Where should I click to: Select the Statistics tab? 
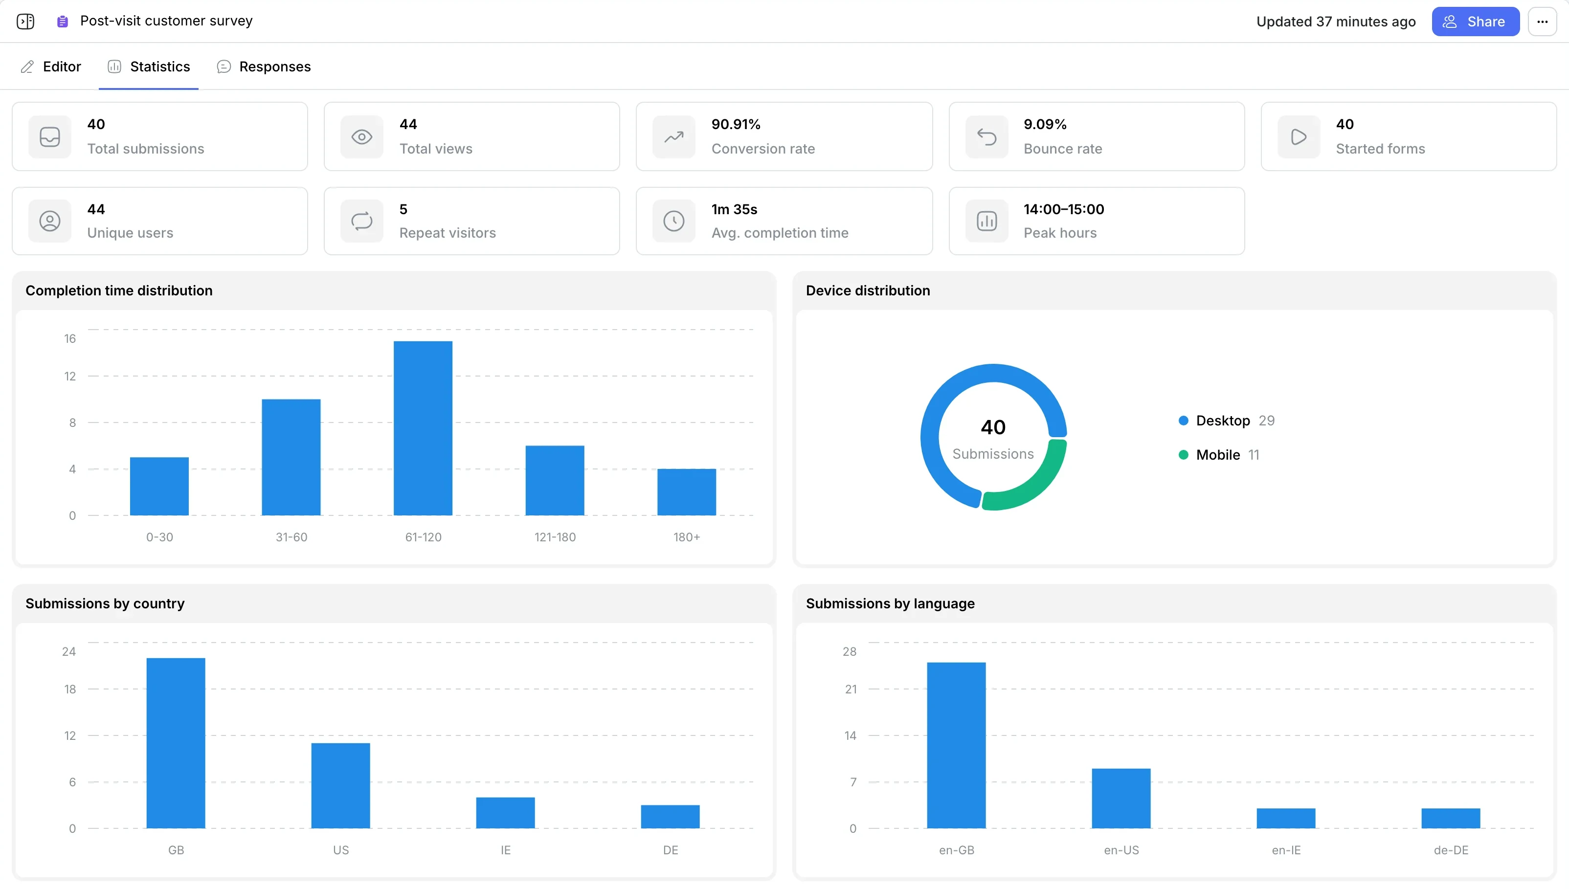pos(149,67)
